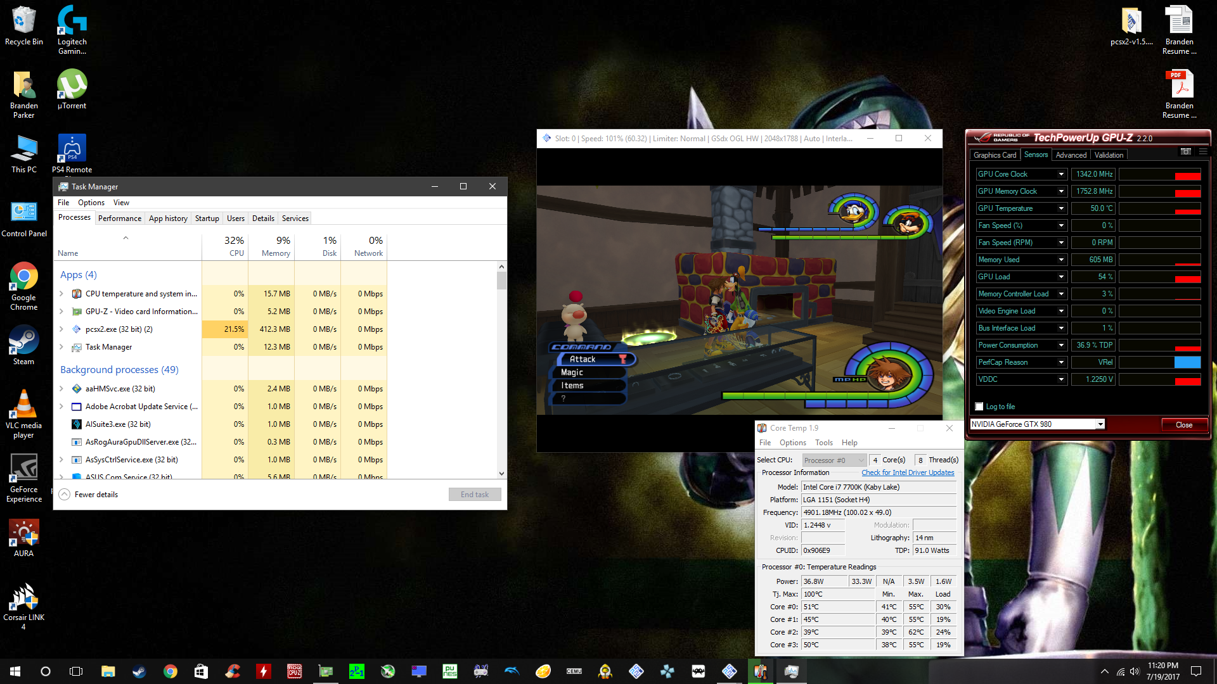Switch to the Performance tab
The image size is (1217, 684).
[120, 218]
